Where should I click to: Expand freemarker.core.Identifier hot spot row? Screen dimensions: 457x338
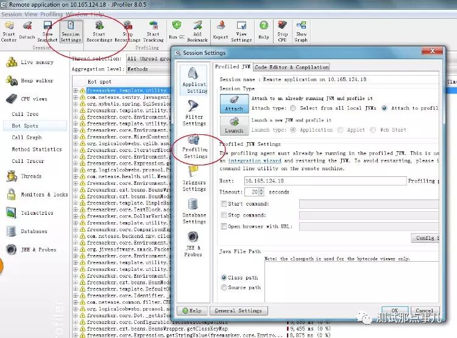pos(76,296)
